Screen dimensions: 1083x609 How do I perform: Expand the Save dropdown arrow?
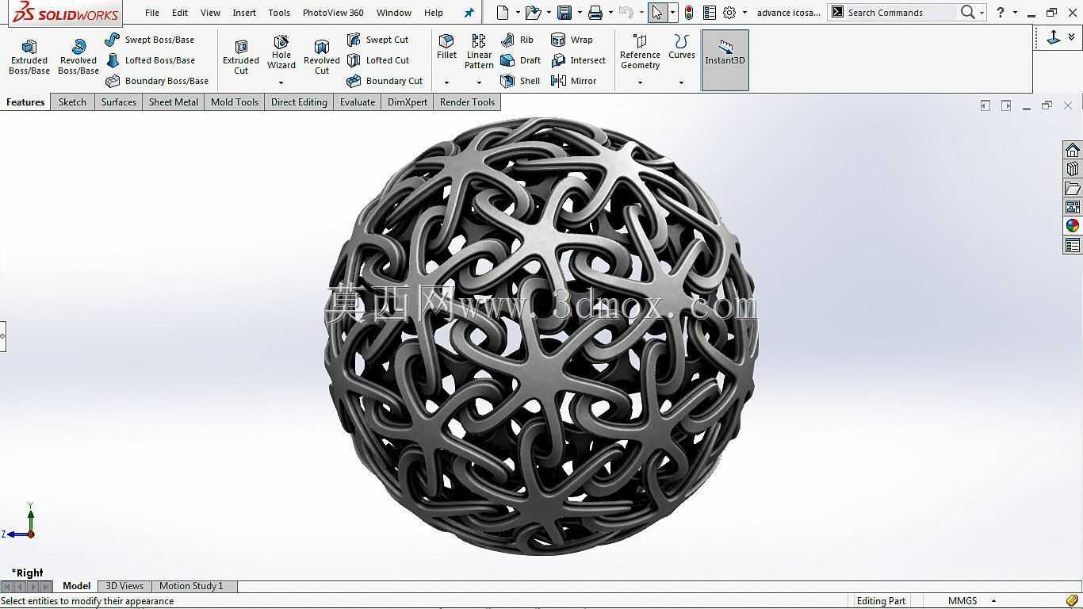click(580, 13)
